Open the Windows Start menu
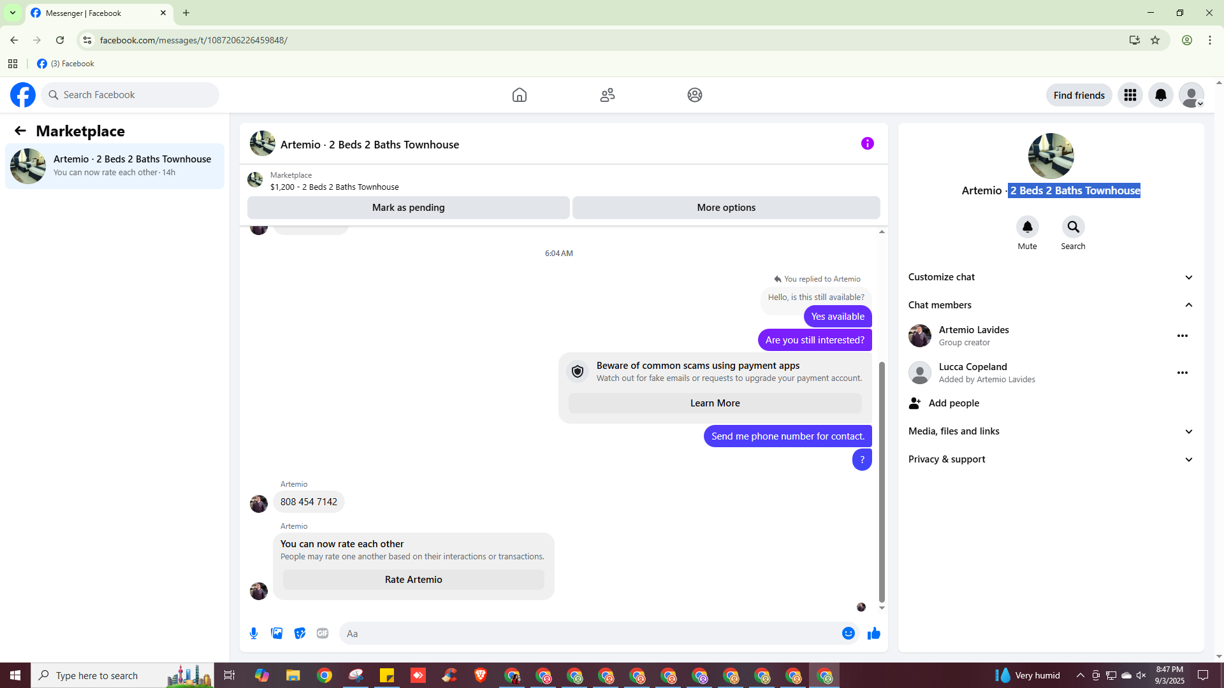Viewport: 1224px width, 688px height. 15,675
